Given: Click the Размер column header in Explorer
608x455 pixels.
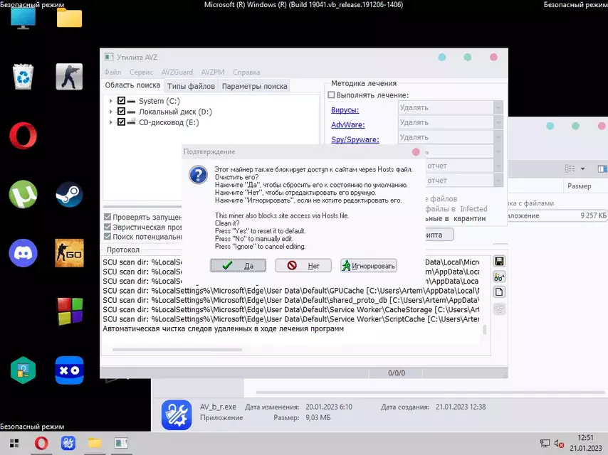Looking at the screenshot, I should click(580, 186).
